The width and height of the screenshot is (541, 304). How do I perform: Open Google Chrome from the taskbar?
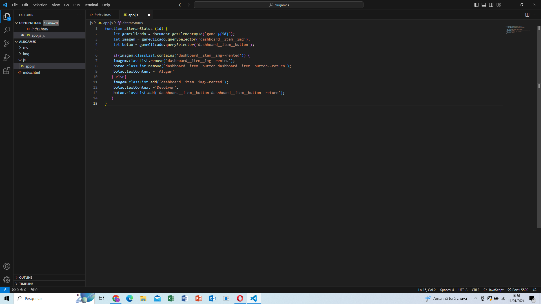click(x=116, y=298)
